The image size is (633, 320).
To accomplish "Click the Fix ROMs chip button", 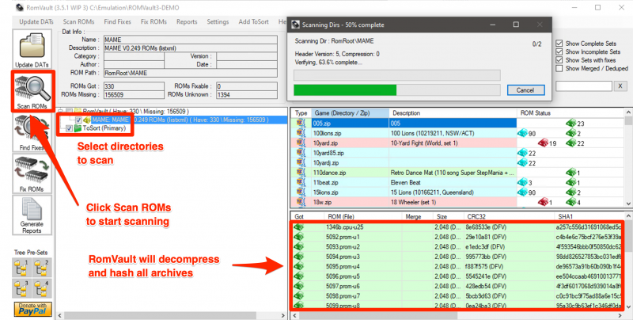I will tap(32, 173).
